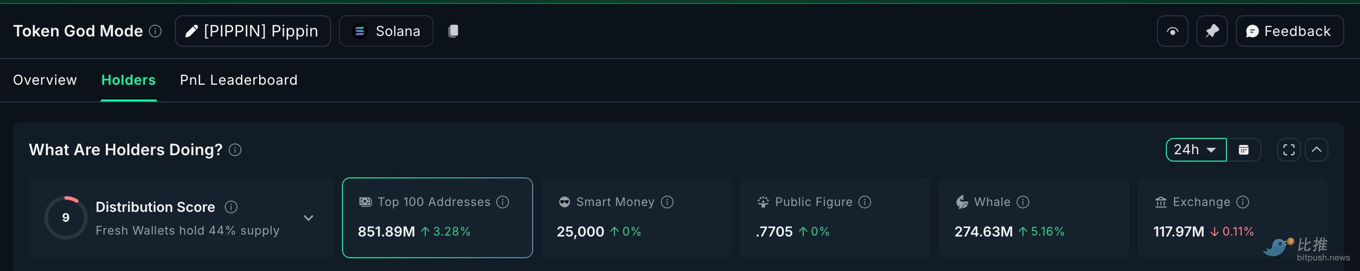Select the Top 100 Addresses card
The width and height of the screenshot is (1360, 271).
click(437, 218)
